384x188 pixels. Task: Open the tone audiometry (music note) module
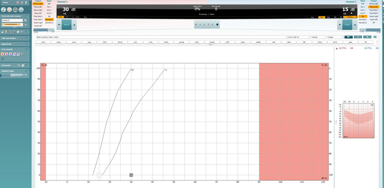click(3, 10)
